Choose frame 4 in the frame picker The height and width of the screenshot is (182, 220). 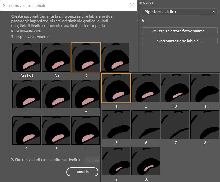tap(205, 88)
